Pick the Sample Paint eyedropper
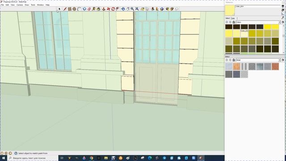This screenshot has width=286, height=161. (x=283, y=18)
